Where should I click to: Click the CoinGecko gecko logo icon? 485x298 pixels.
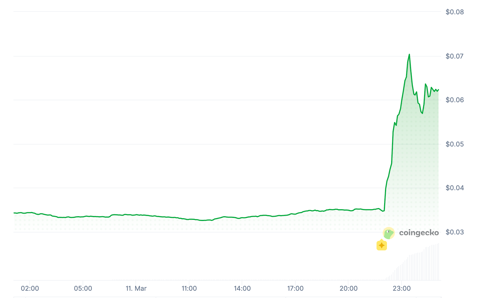(x=389, y=233)
